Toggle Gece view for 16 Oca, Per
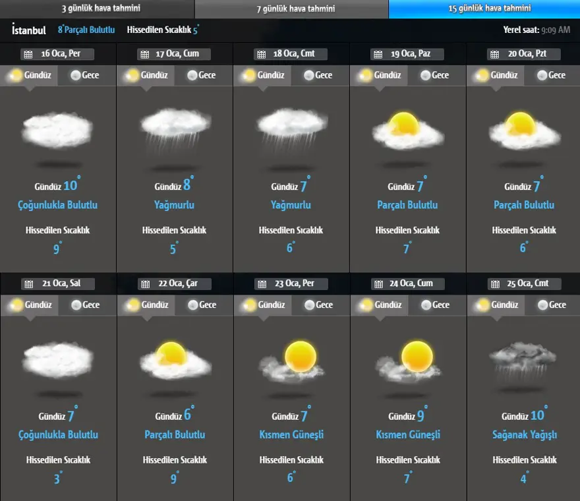The width and height of the screenshot is (580, 501). pos(85,75)
